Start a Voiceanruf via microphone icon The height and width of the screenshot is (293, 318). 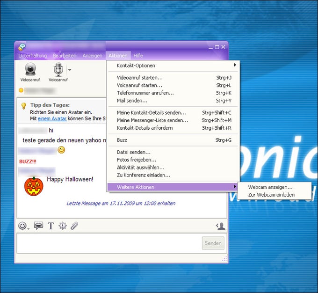58,72
